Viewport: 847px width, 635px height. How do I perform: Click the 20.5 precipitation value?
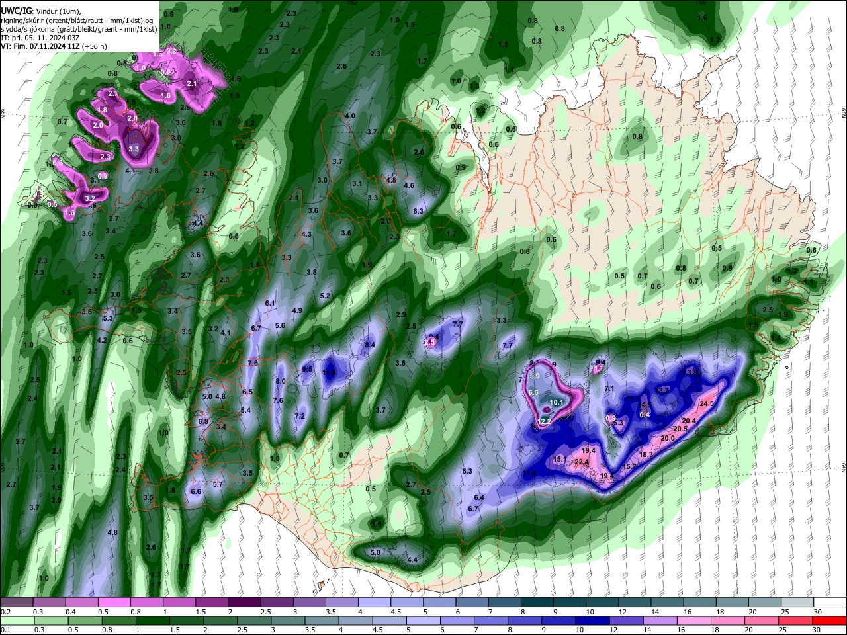pyautogui.click(x=680, y=429)
